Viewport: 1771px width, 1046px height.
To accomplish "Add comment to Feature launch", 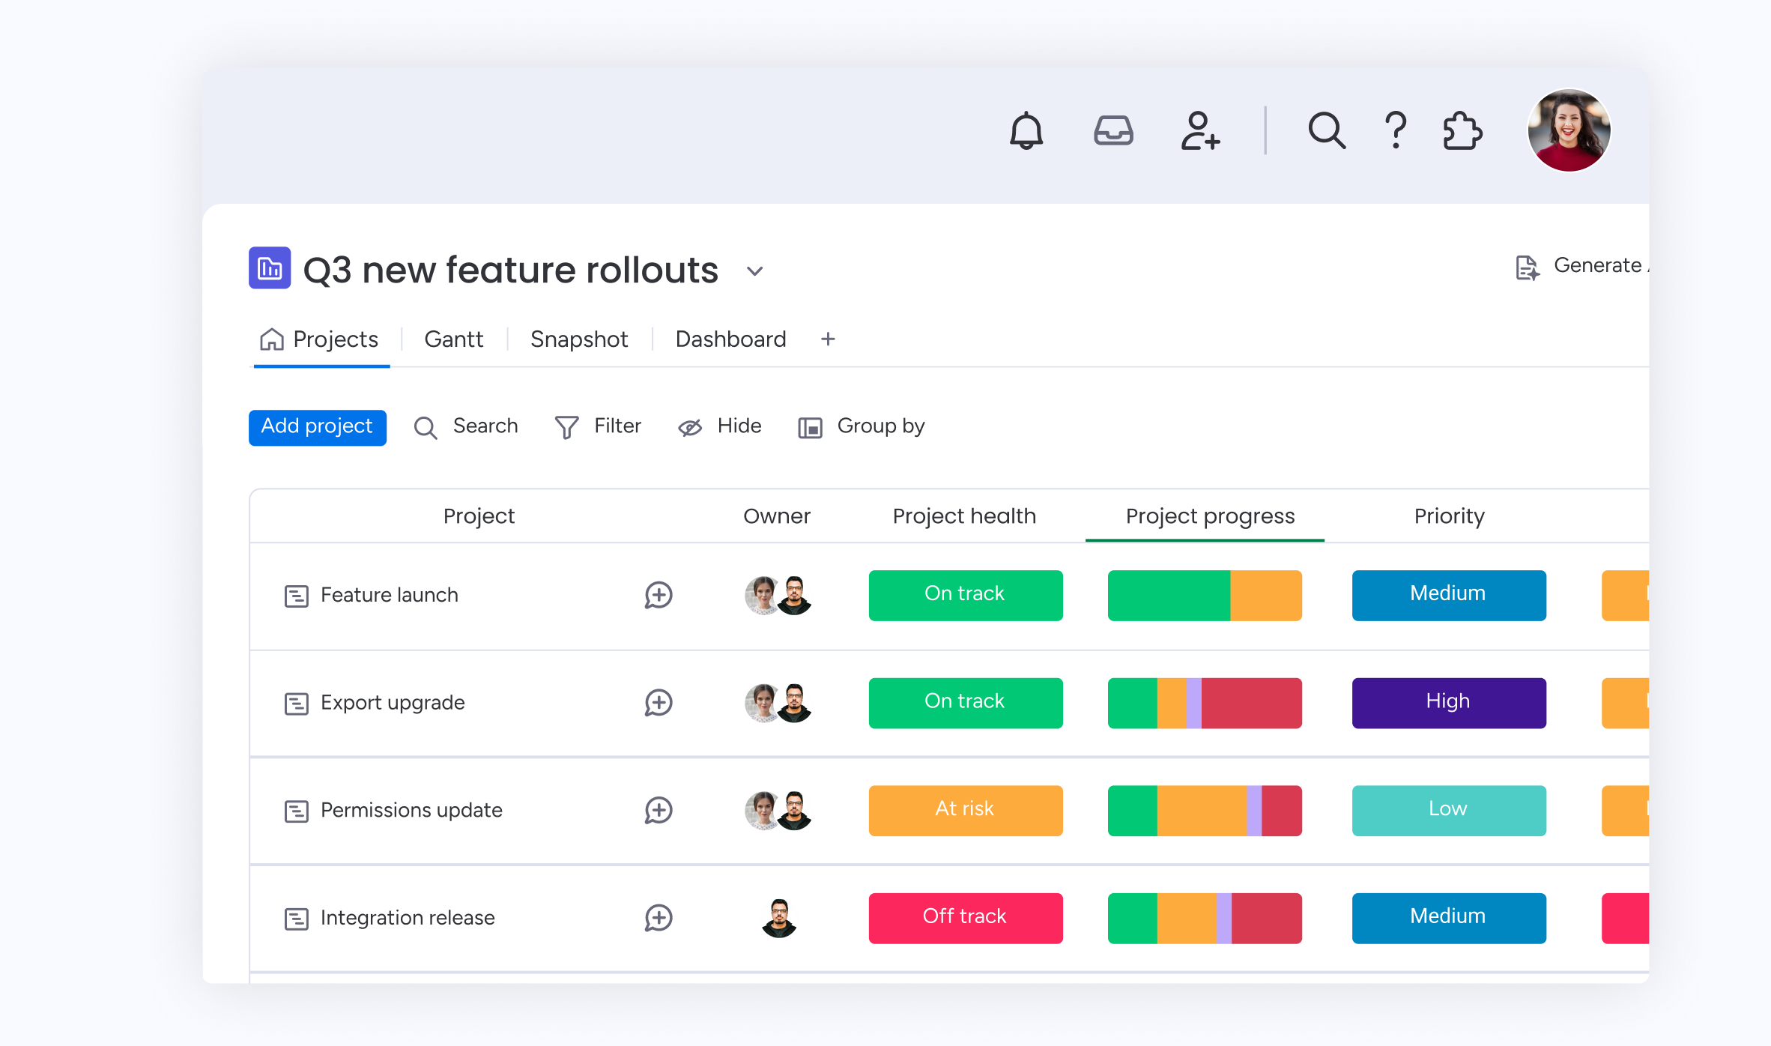I will tap(658, 595).
